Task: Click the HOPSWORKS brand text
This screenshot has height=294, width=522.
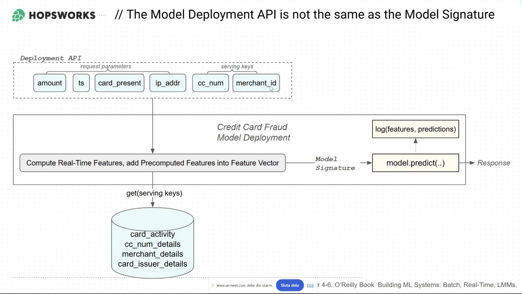Action: click(x=62, y=15)
